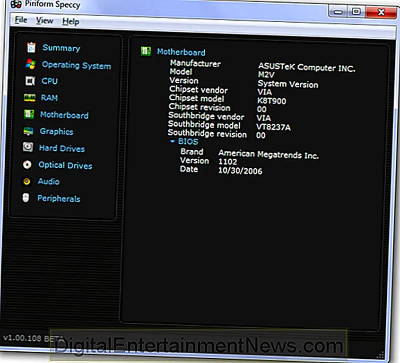Click the Graphics monitor icon
This screenshot has width=400, height=363.
[28, 131]
